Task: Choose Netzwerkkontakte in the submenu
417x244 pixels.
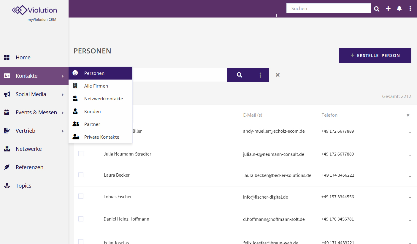Action: tap(103, 99)
